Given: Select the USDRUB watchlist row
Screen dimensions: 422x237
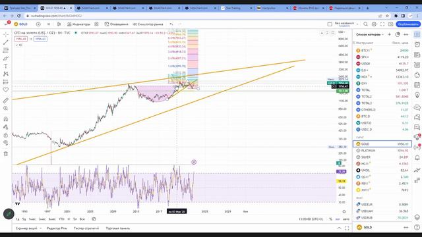Looking at the screenshot, I should 382,218.
